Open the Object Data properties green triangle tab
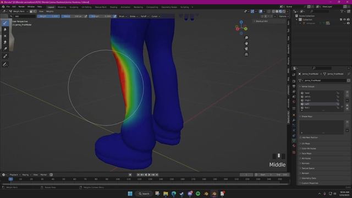Viewport: 352px width, 198px height. (294, 141)
